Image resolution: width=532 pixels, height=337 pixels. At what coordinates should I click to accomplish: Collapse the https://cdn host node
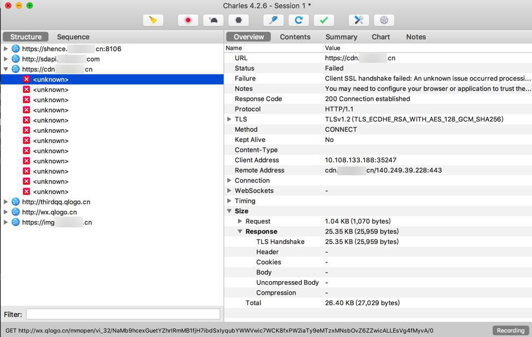(x=6, y=69)
